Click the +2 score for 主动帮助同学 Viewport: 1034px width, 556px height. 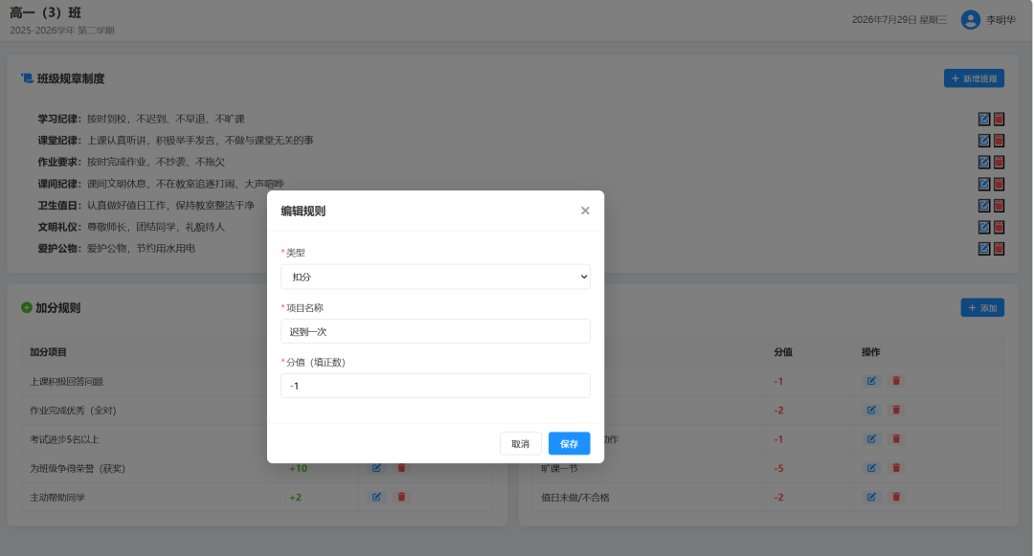coord(296,498)
